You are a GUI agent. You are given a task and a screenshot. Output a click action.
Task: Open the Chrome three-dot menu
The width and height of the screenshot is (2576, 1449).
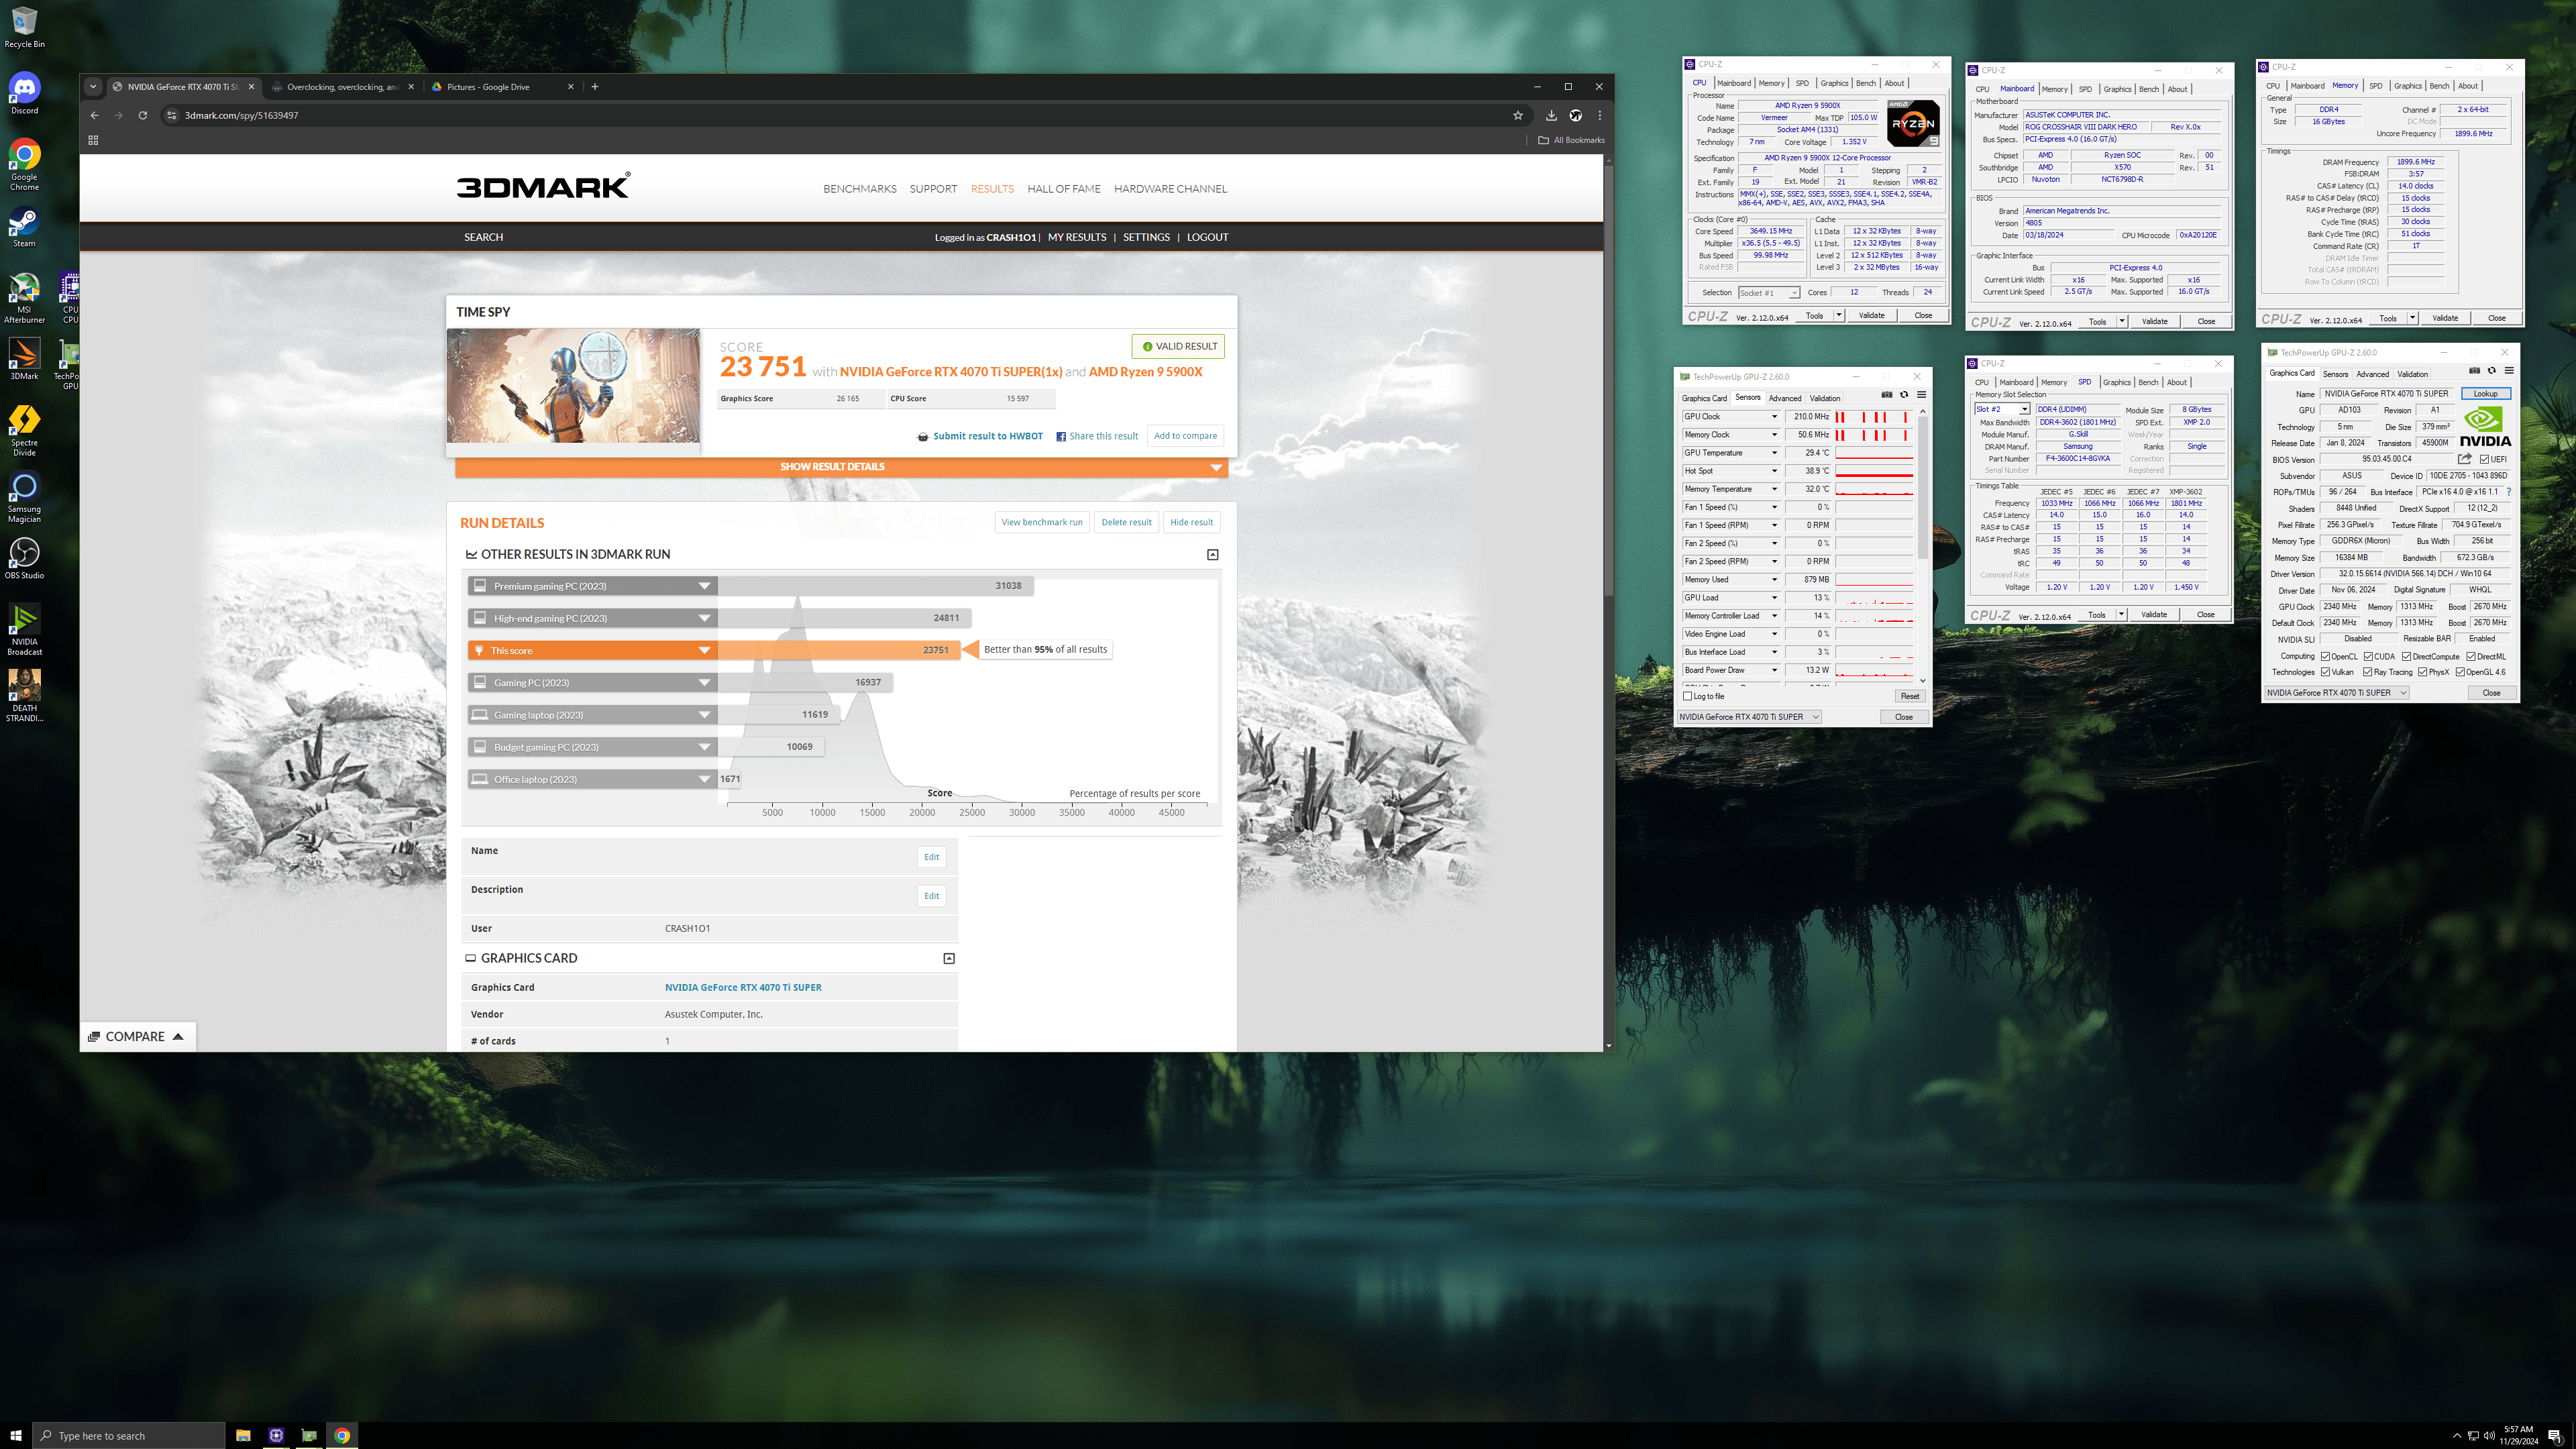[x=1599, y=115]
